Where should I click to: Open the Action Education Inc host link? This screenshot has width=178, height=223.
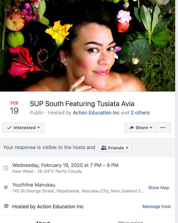96,113
